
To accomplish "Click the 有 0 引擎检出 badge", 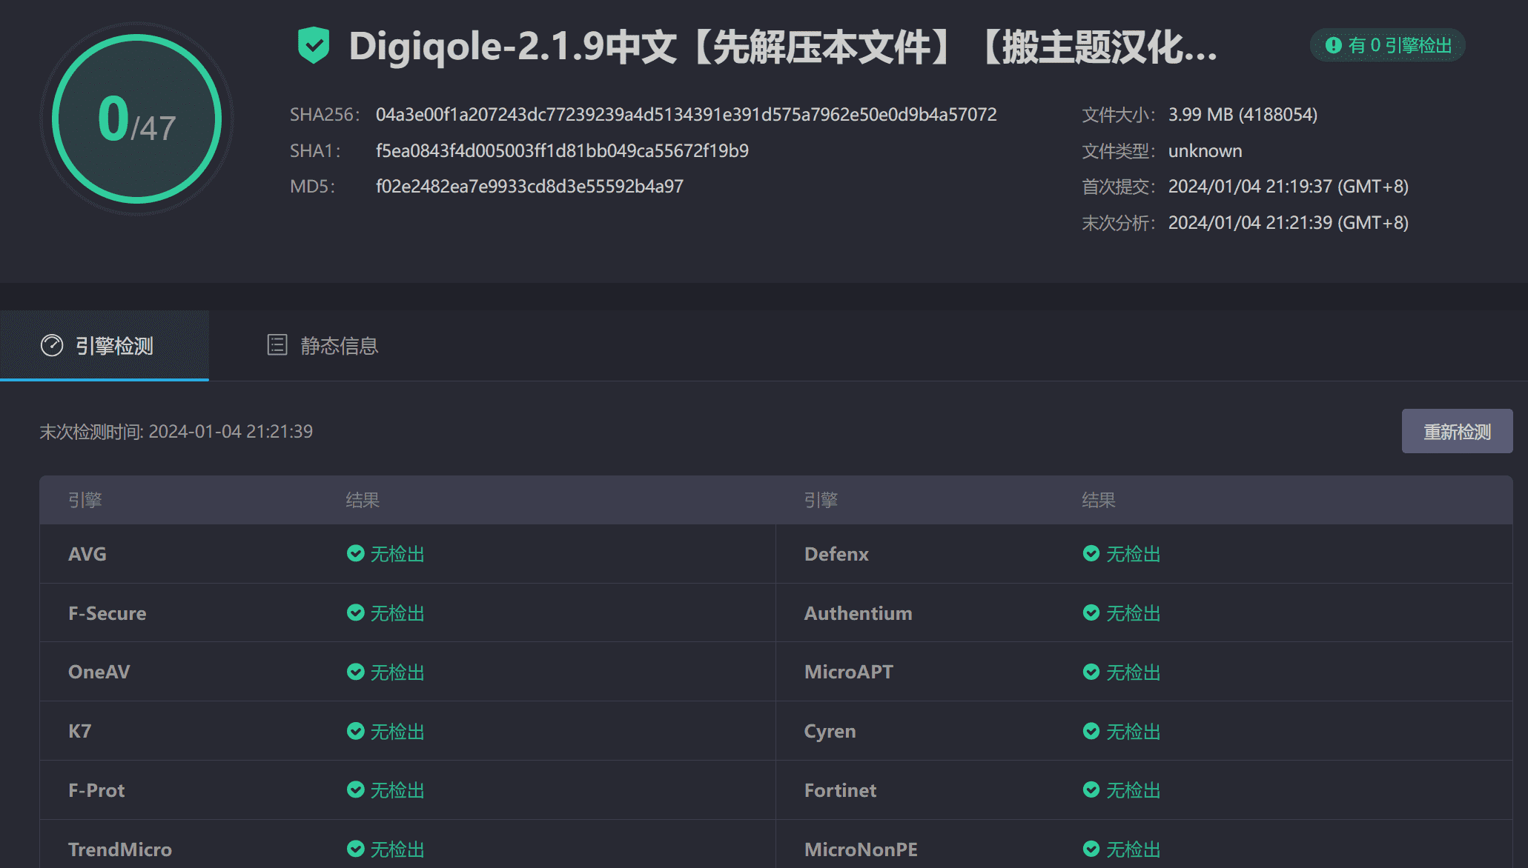I will coord(1388,45).
